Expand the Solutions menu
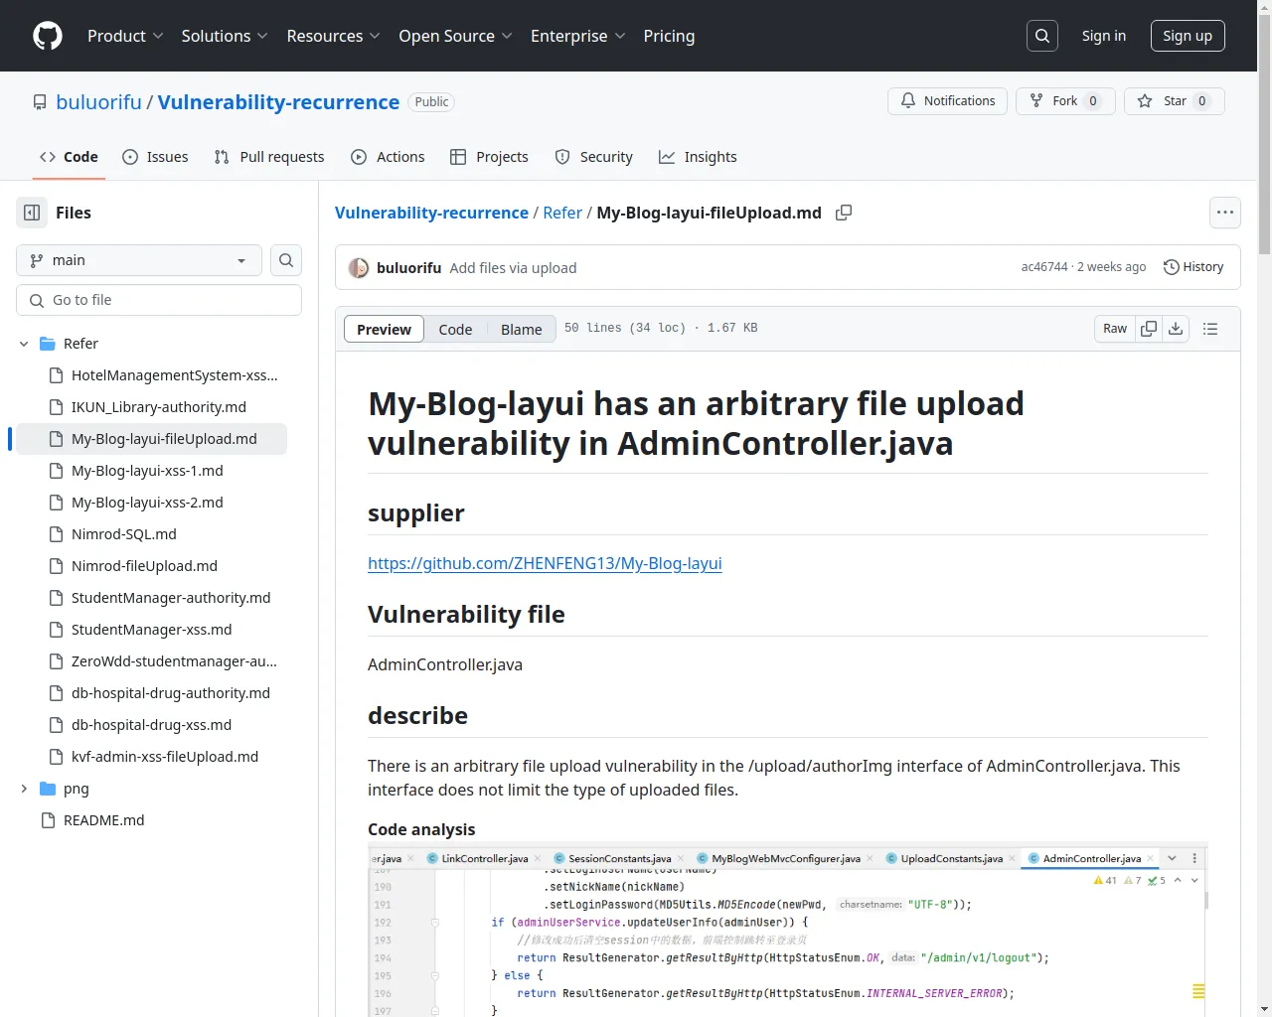1272x1017 pixels. [x=225, y=36]
